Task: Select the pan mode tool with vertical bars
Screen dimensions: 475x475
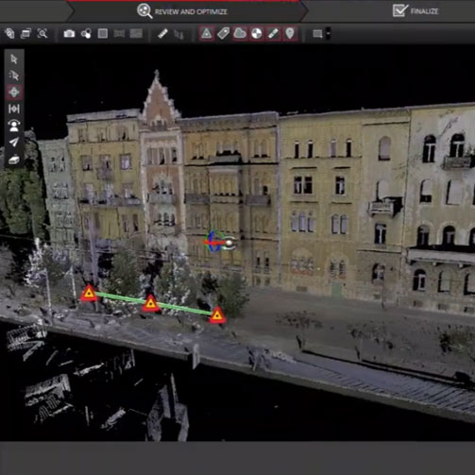Action: (14, 109)
